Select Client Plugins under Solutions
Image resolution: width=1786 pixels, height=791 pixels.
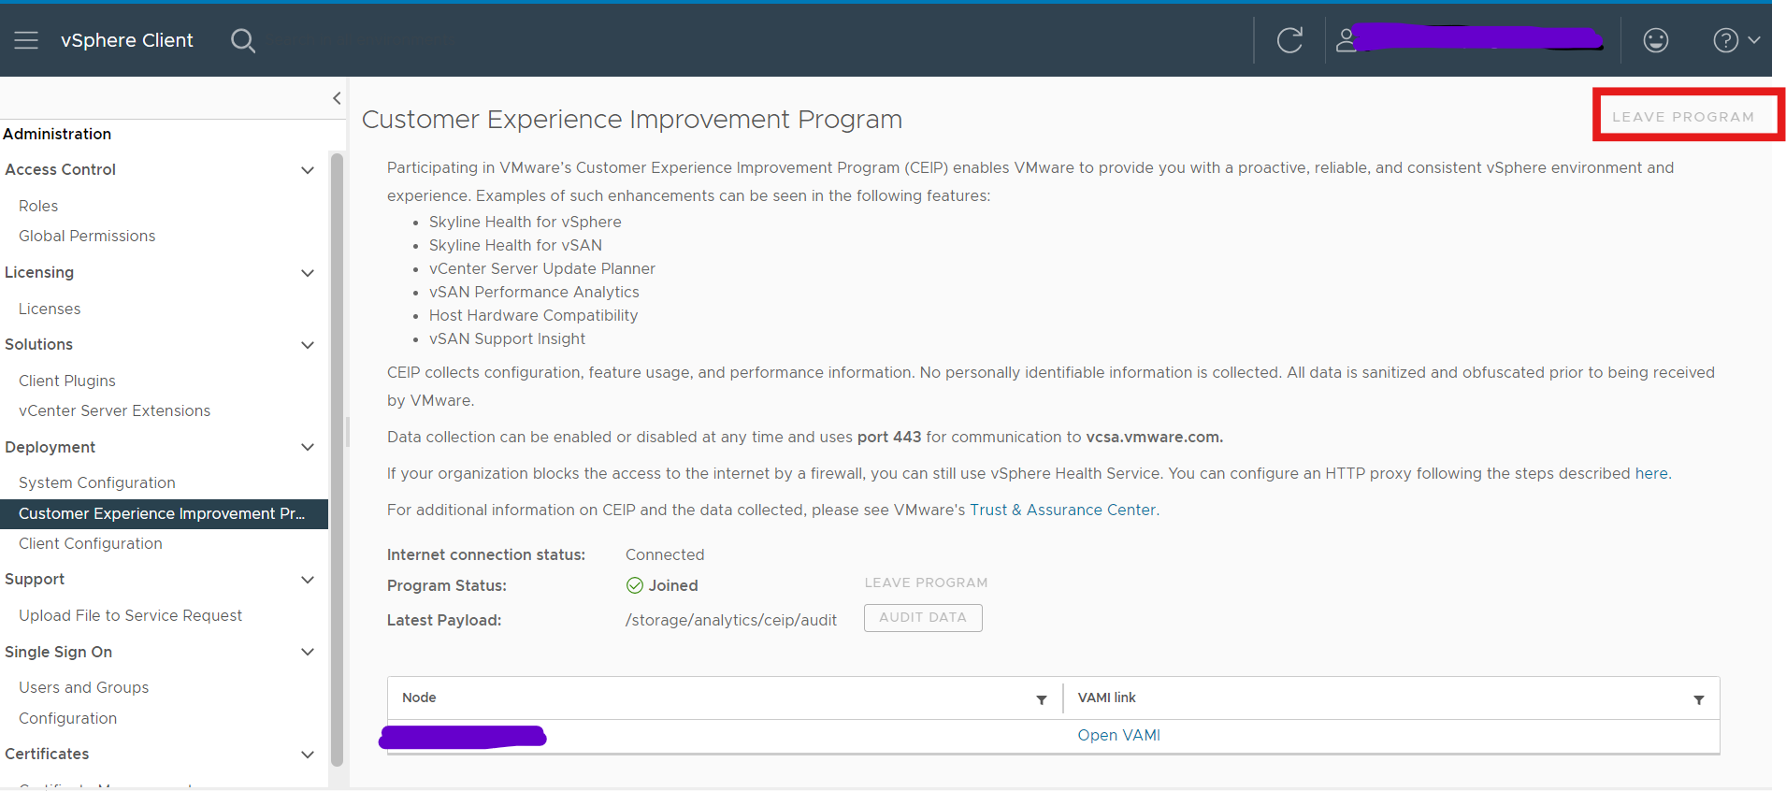[67, 381]
